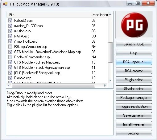Sort by the File column header
The width and height of the screenshot is (157, 140).
coord(48,15)
